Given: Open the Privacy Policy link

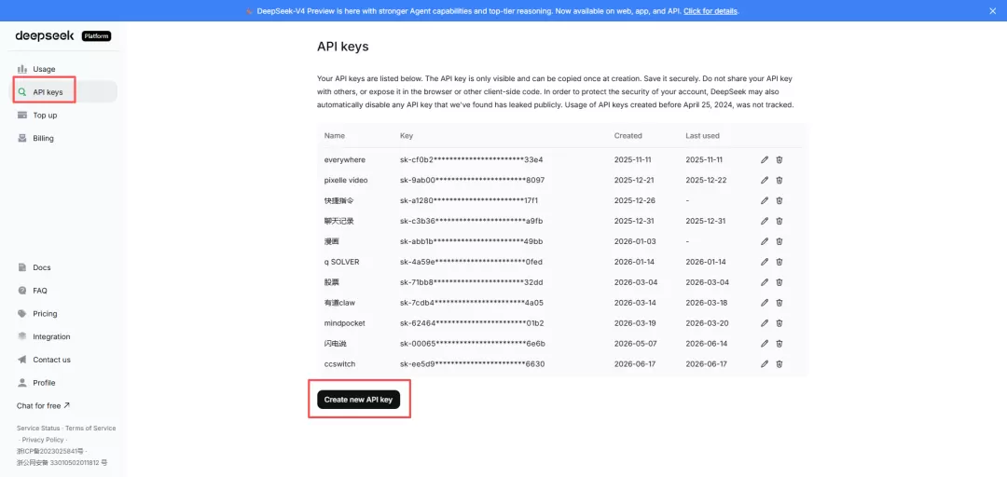Looking at the screenshot, I should pyautogui.click(x=43, y=440).
